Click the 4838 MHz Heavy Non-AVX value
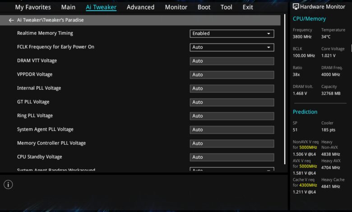The width and height of the screenshot is (352, 212). [331, 154]
